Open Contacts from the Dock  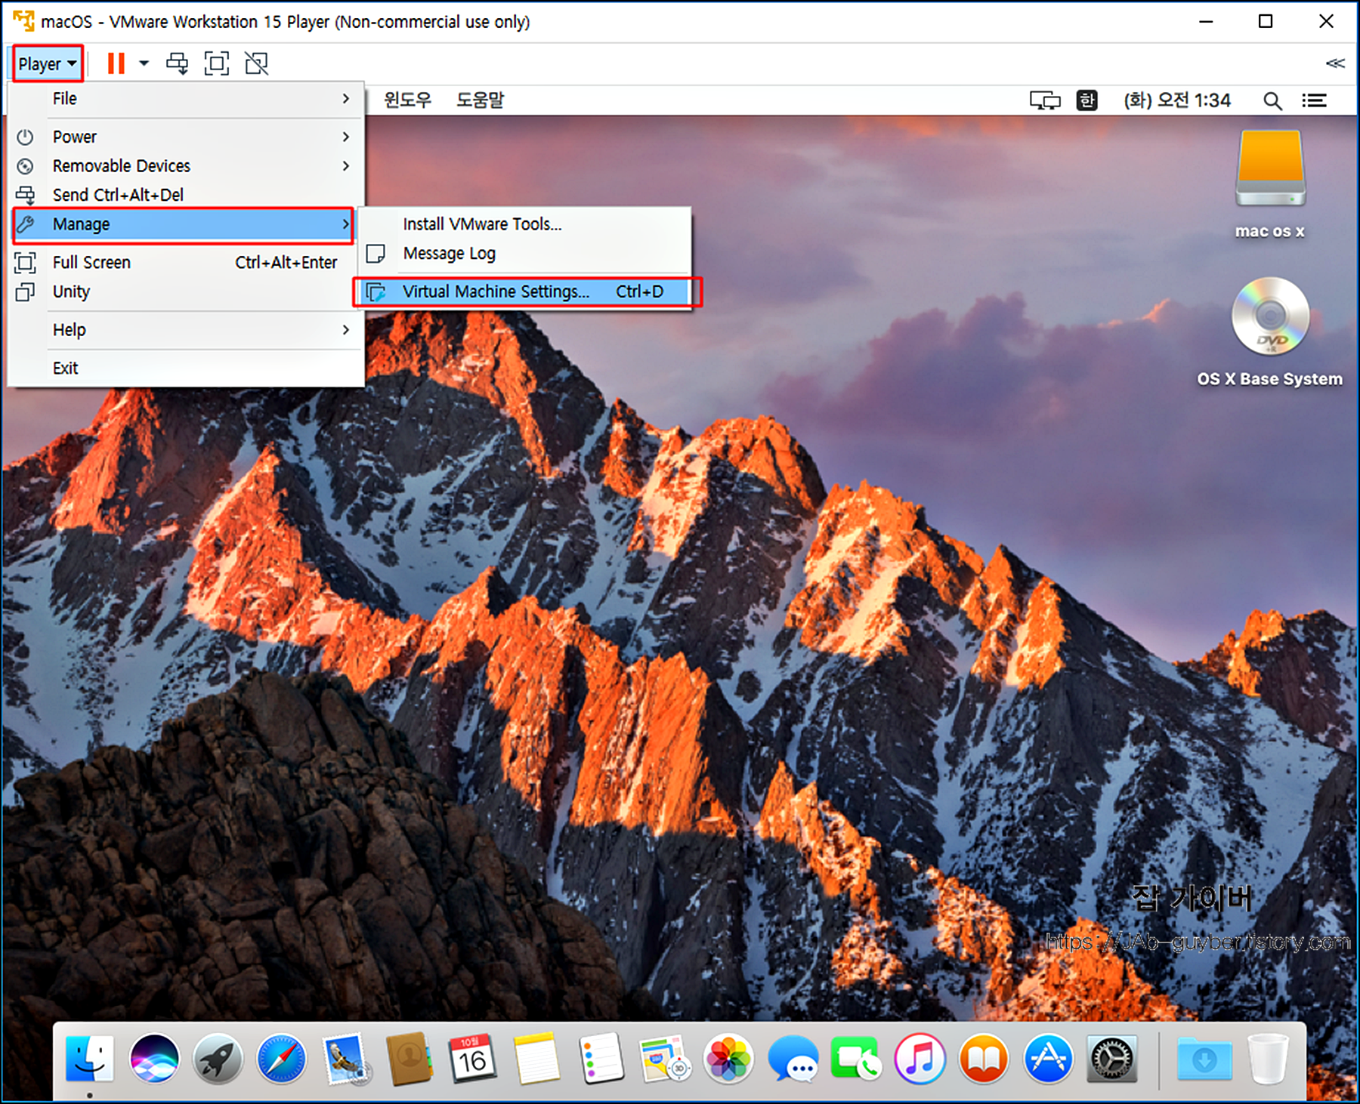410,1058
